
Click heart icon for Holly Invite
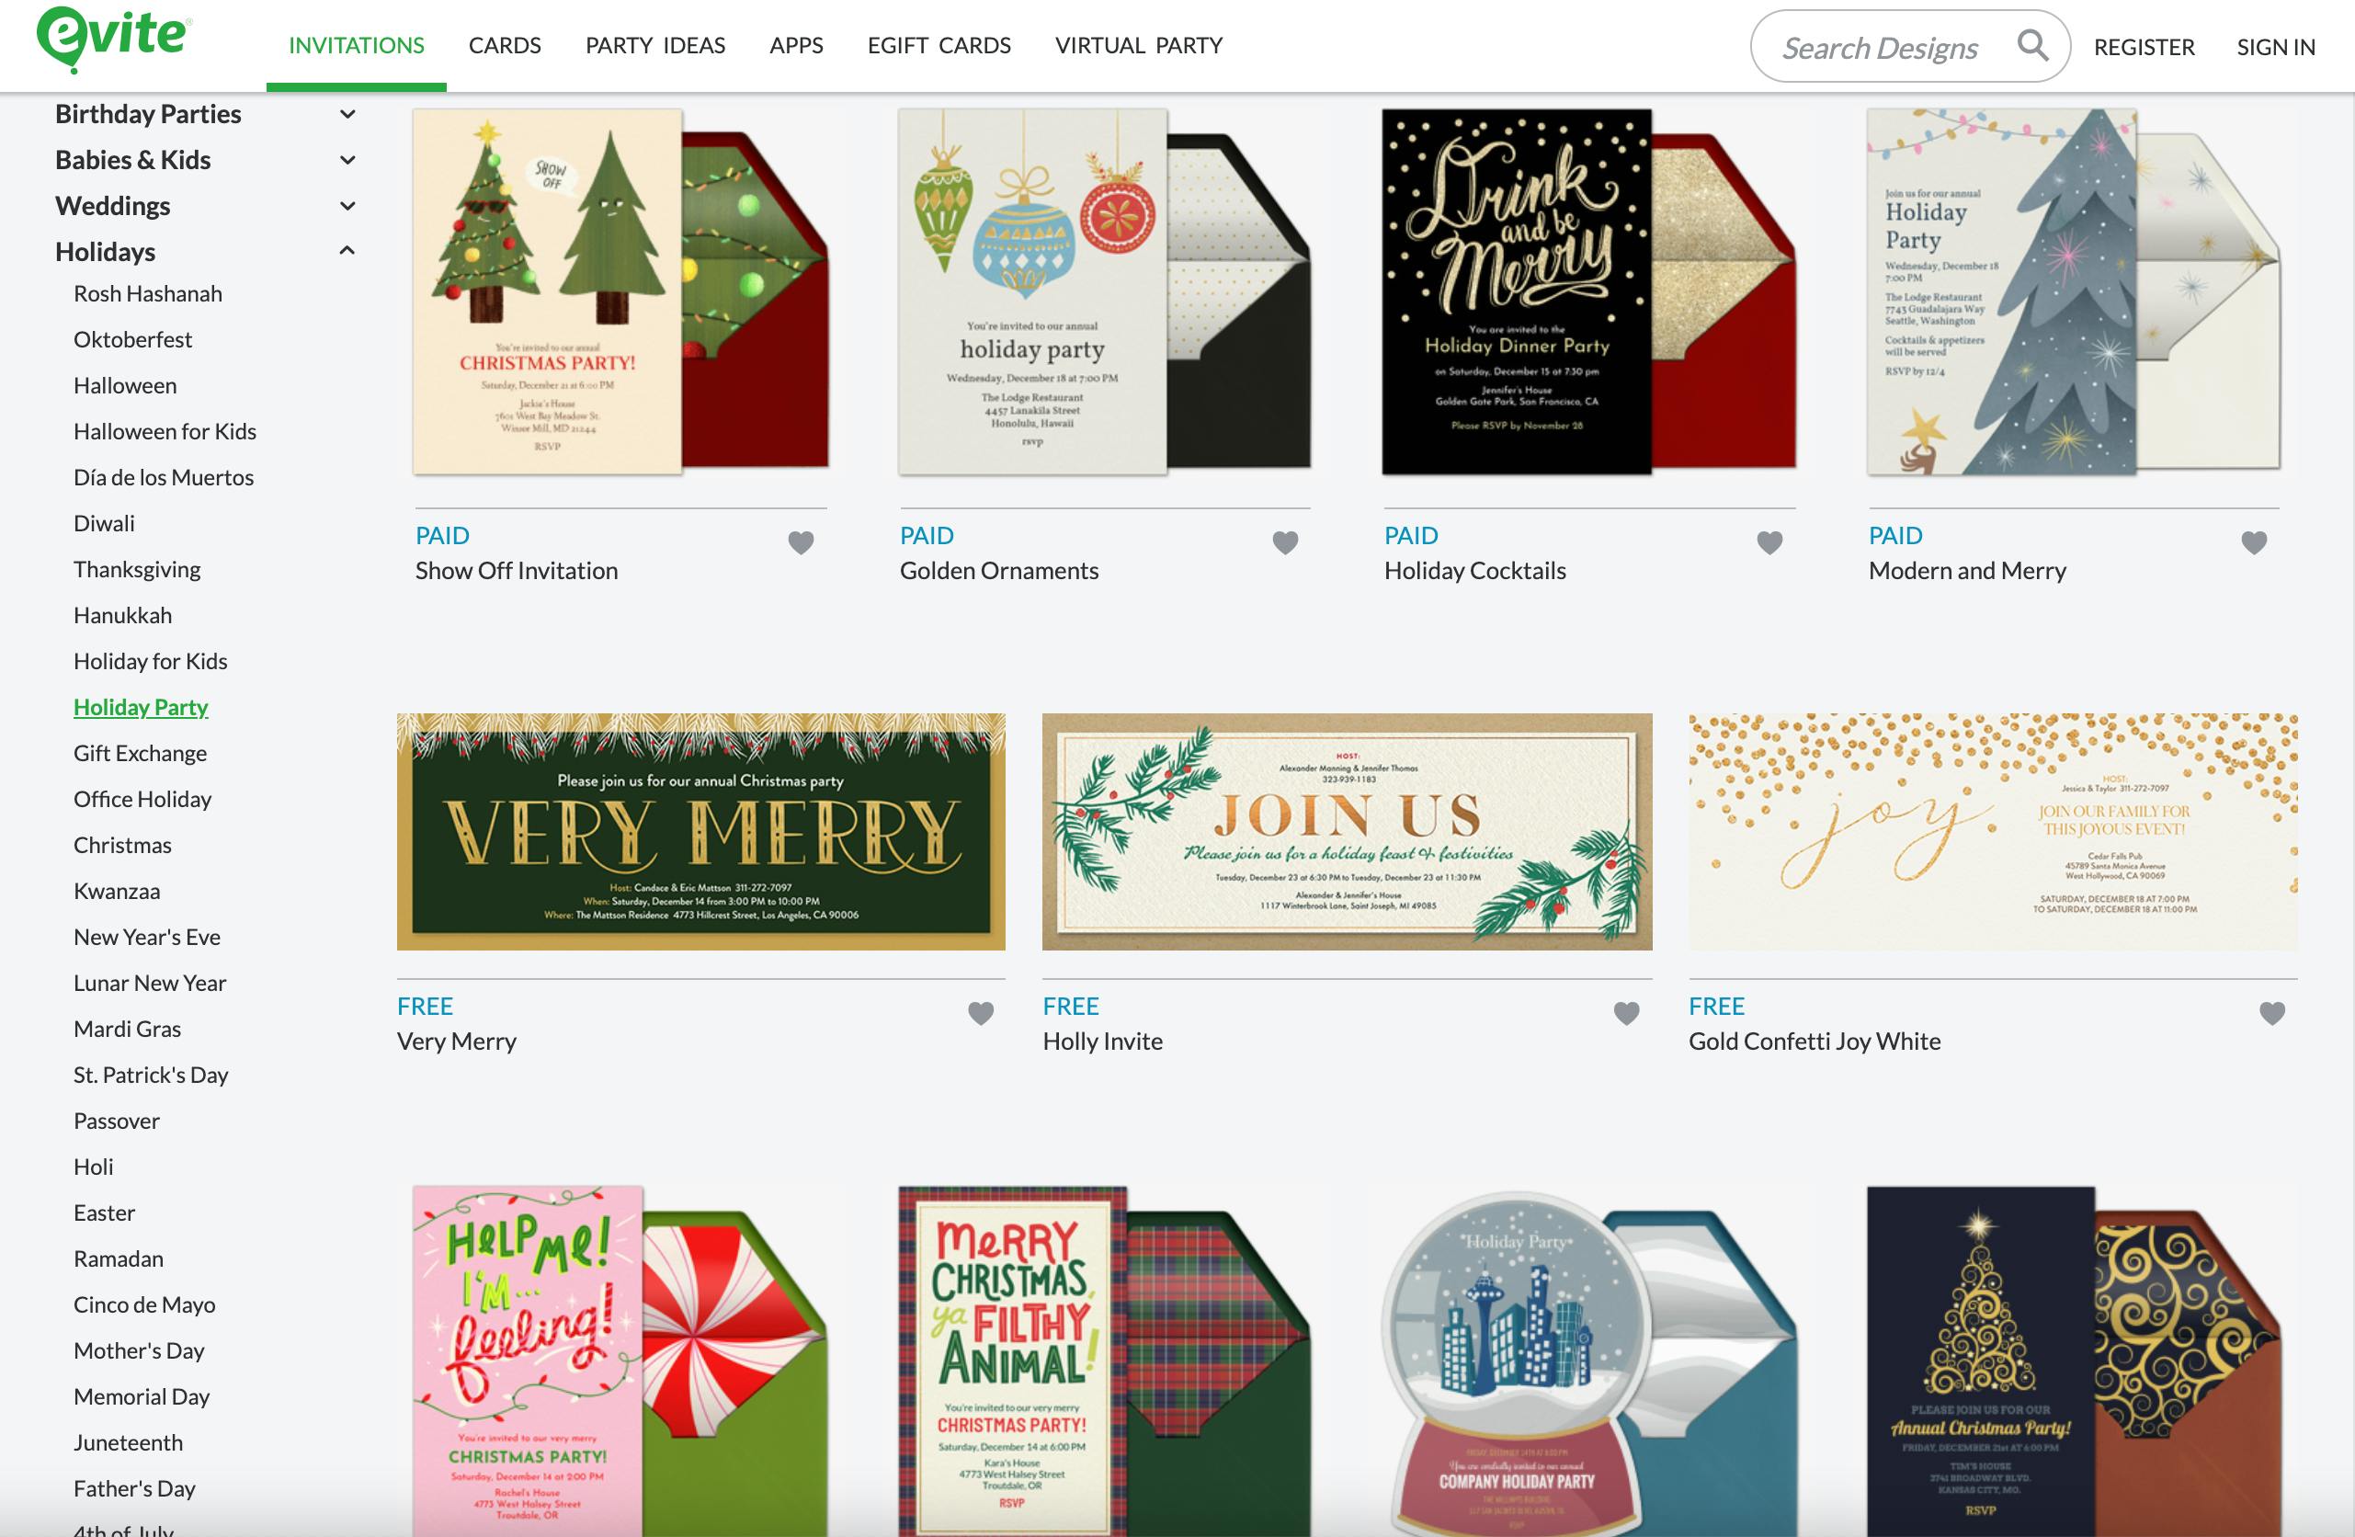(1626, 1012)
